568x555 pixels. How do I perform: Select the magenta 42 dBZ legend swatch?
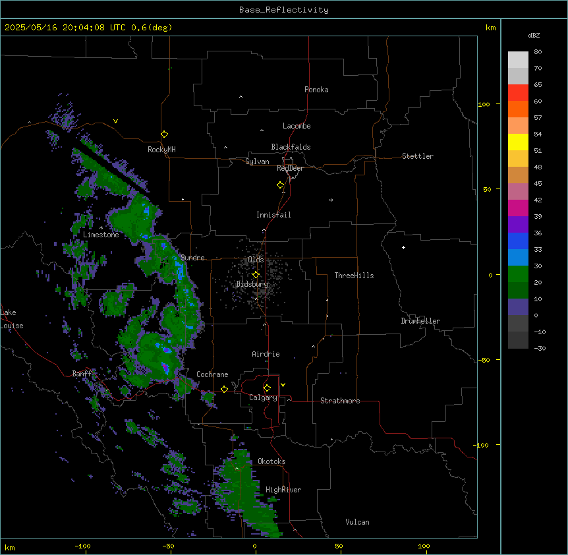(518, 208)
